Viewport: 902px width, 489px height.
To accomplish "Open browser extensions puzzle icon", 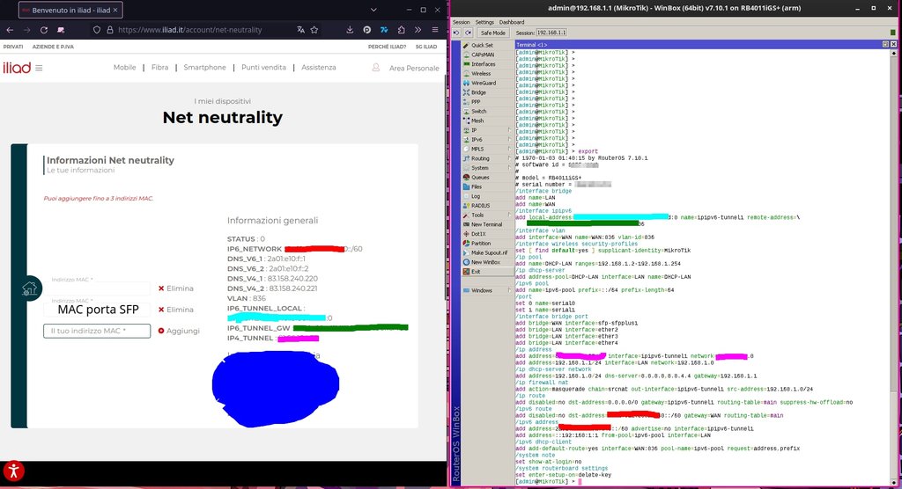I will click(402, 30).
